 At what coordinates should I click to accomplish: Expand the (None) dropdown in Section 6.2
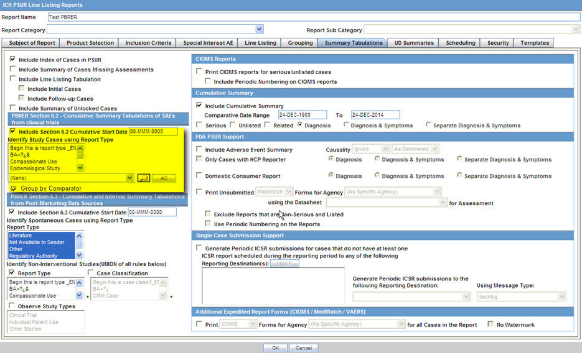129,178
